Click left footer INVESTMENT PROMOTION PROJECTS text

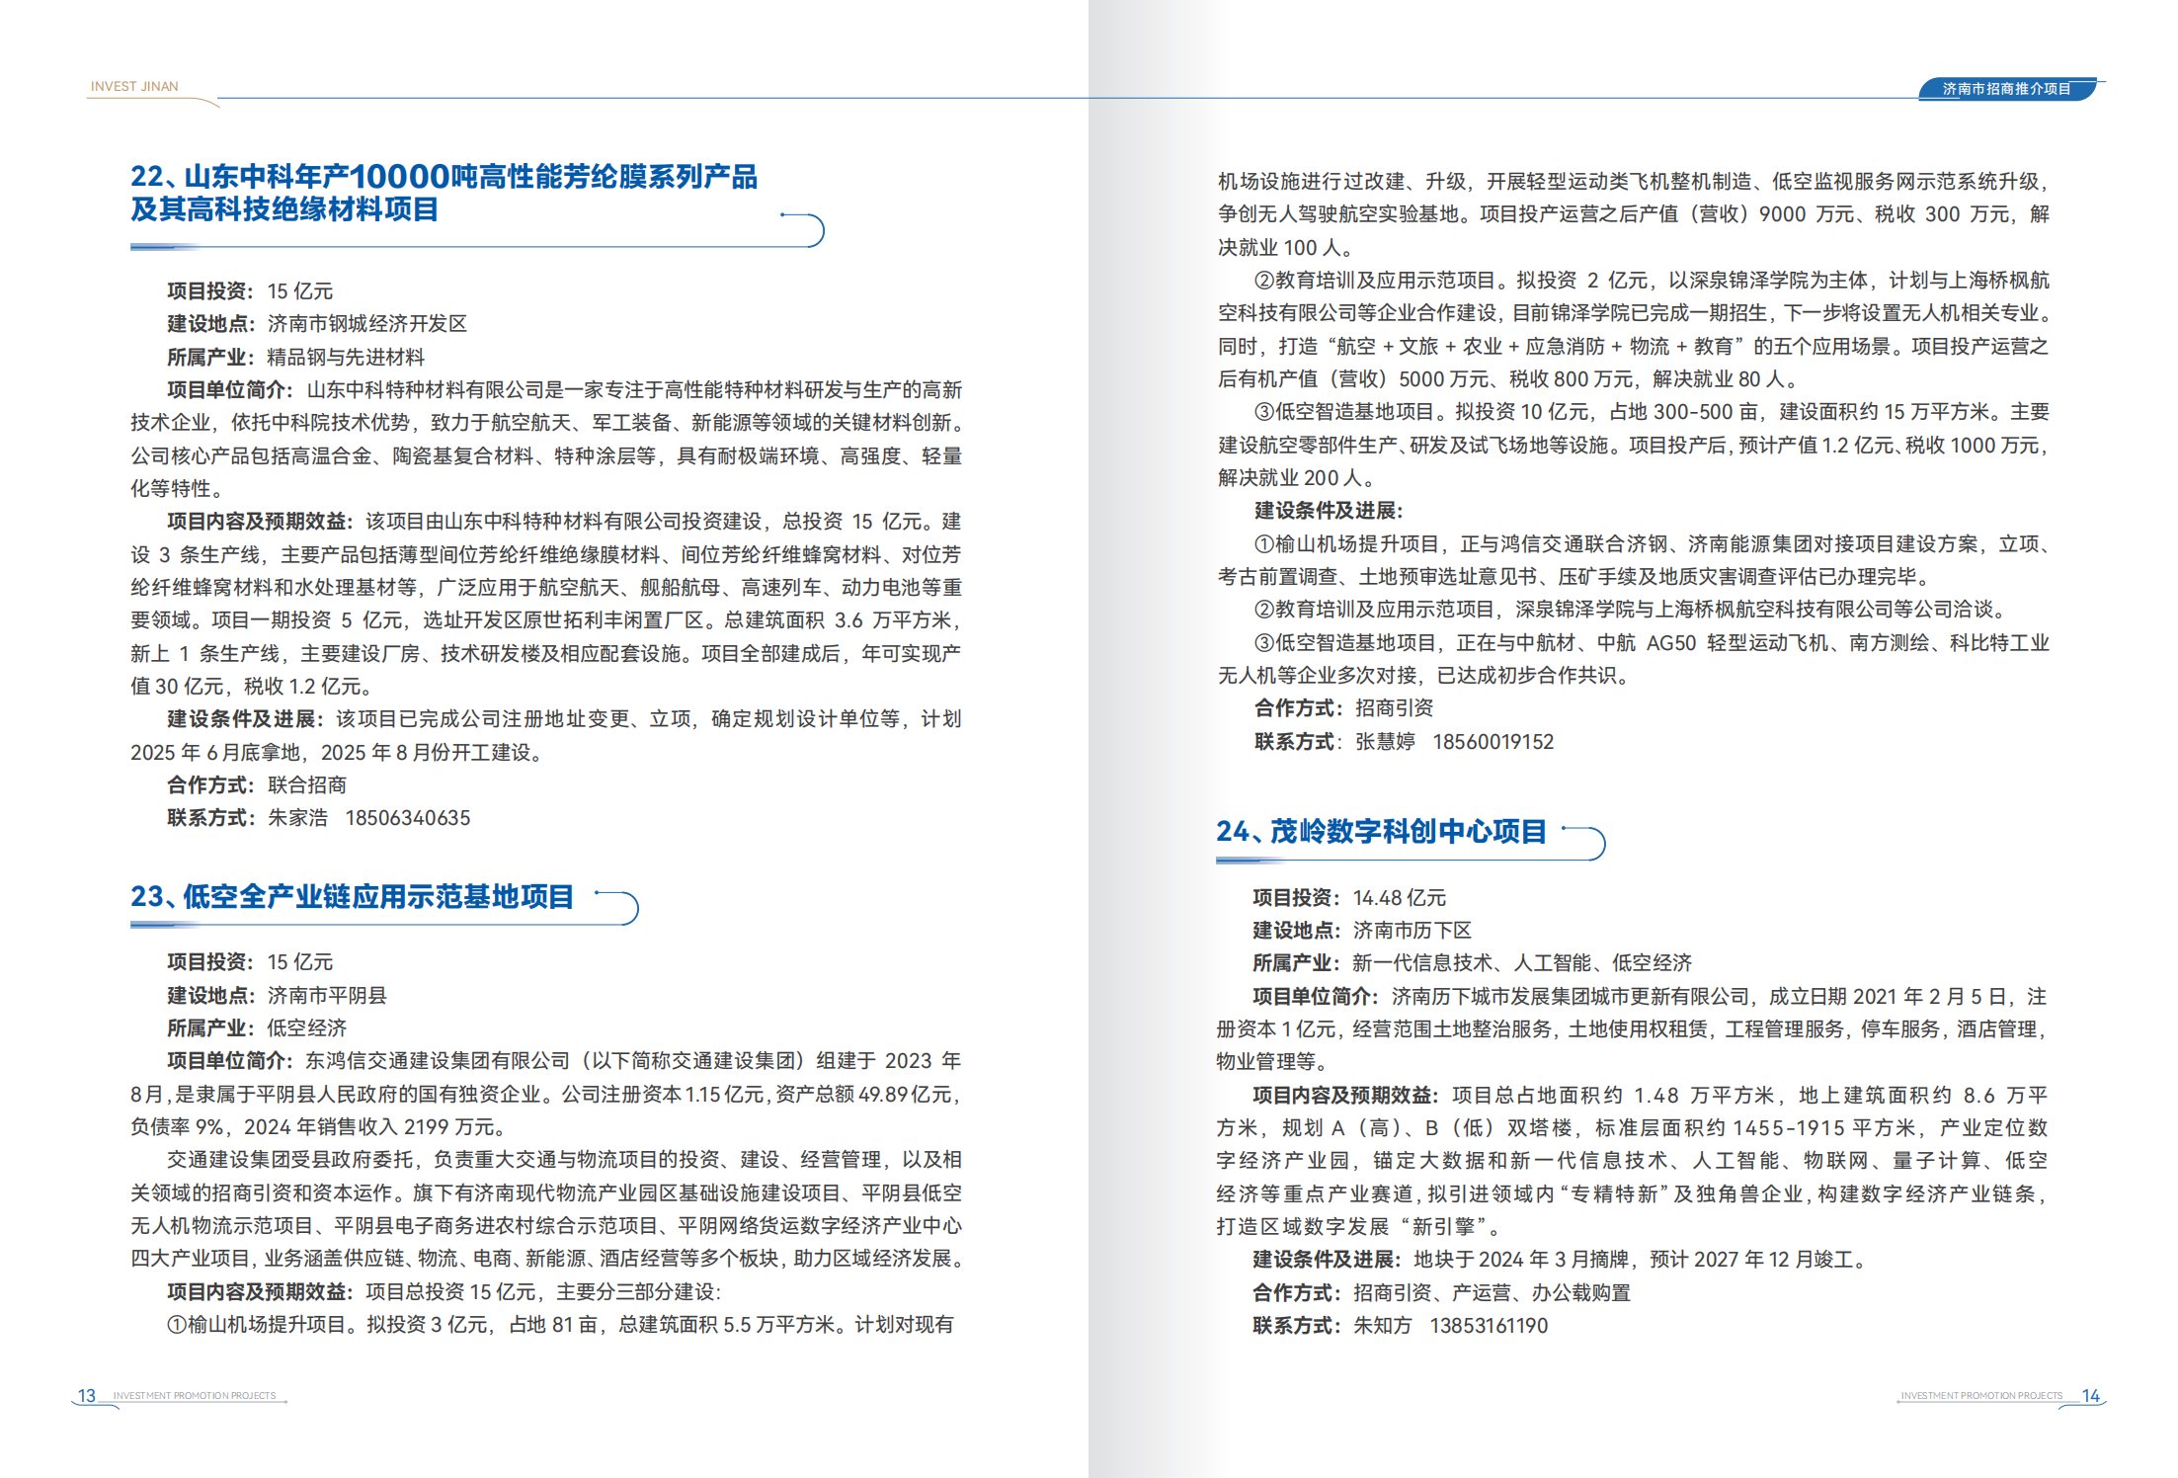click(195, 1396)
